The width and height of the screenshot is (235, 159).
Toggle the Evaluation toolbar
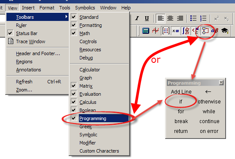(99, 94)
